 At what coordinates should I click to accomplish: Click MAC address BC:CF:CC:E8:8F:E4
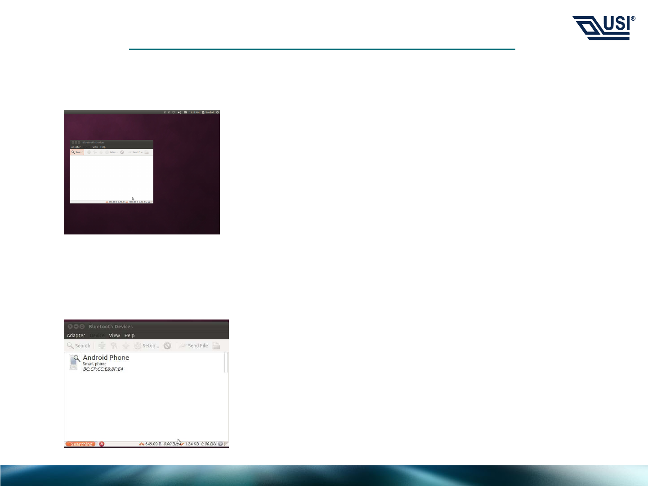[103, 369]
